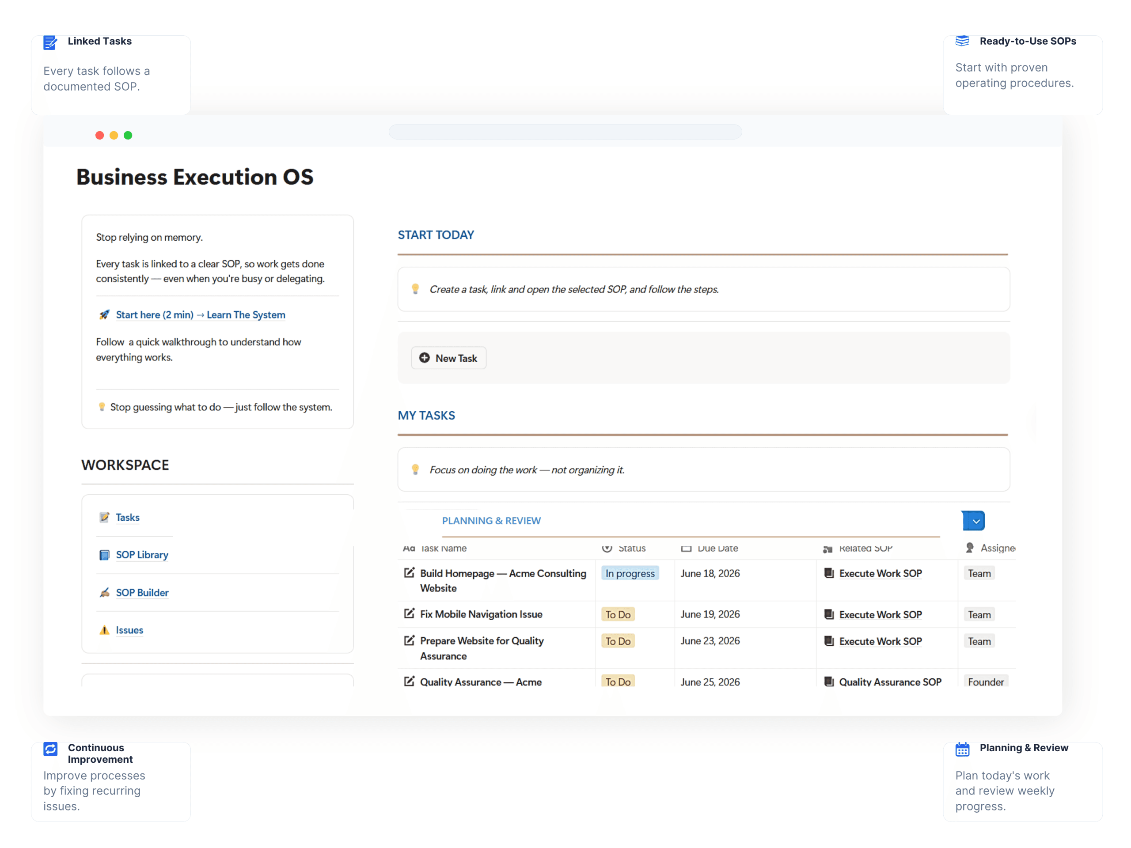Open the Prepare Website for Quality Assurance task
This screenshot has height=848, width=1131.
coord(482,648)
